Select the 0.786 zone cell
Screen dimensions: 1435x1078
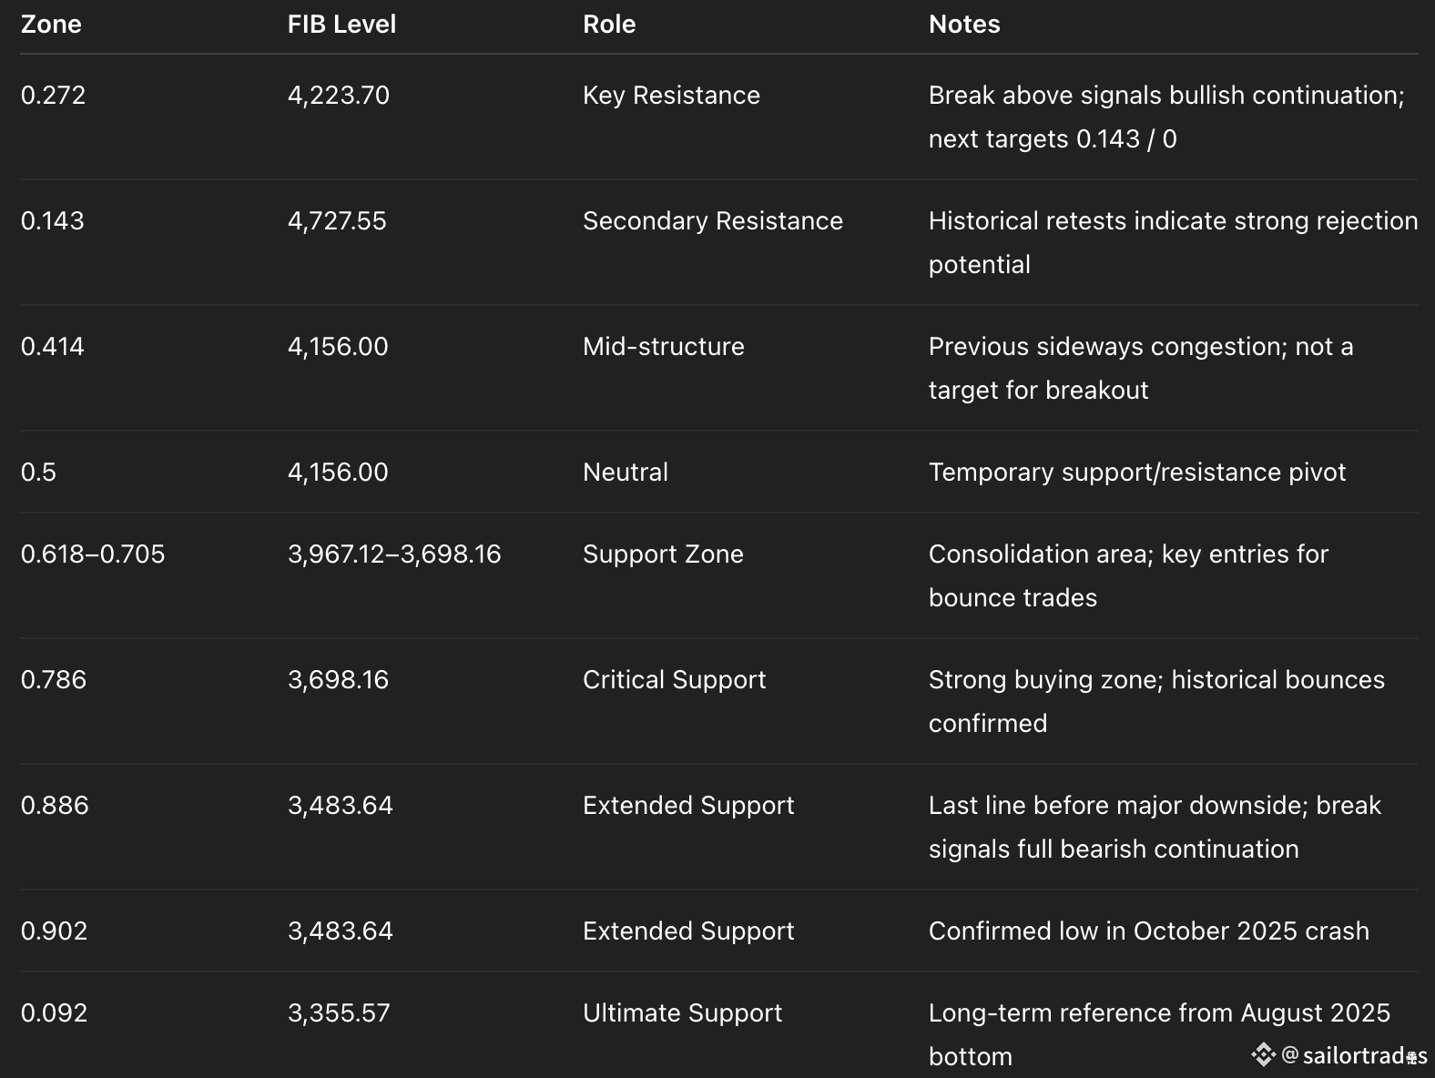[x=54, y=680]
